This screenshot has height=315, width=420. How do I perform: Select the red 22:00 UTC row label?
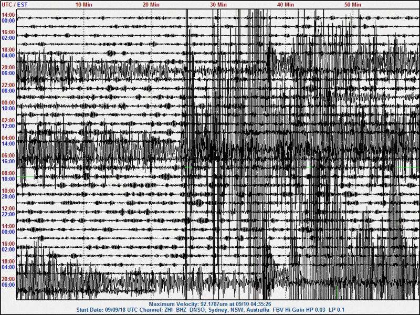tap(8, 85)
